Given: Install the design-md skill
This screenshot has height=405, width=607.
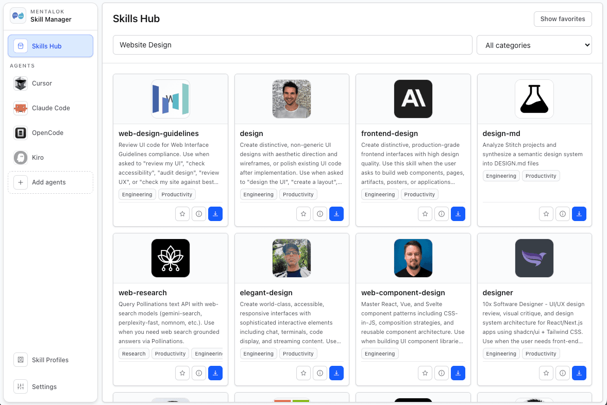Looking at the screenshot, I should [579, 214].
